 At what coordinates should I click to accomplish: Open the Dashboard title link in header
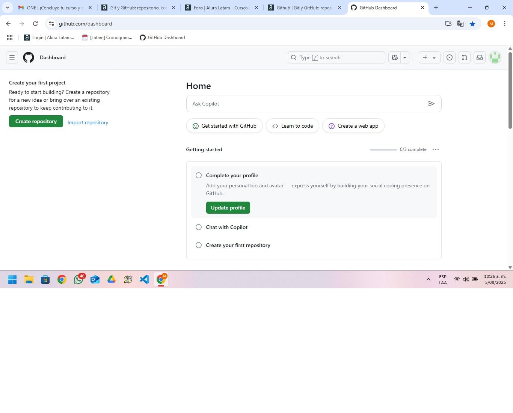click(53, 57)
